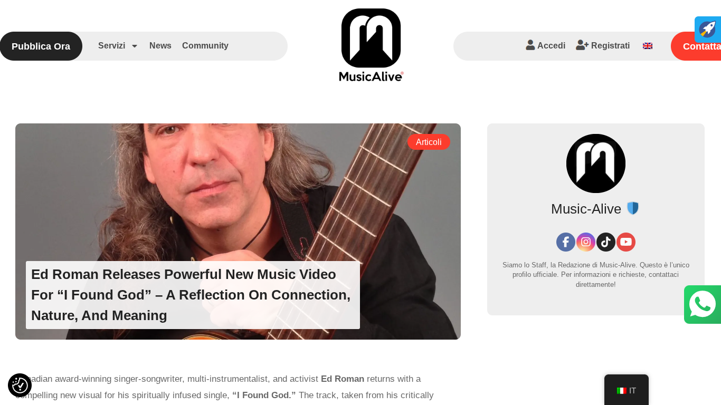Switch language via the UK flag icon

pyautogui.click(x=648, y=46)
